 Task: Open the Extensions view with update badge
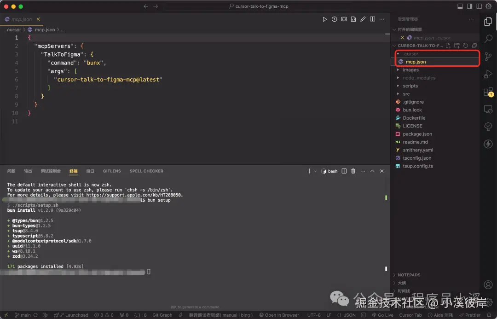[488, 92]
